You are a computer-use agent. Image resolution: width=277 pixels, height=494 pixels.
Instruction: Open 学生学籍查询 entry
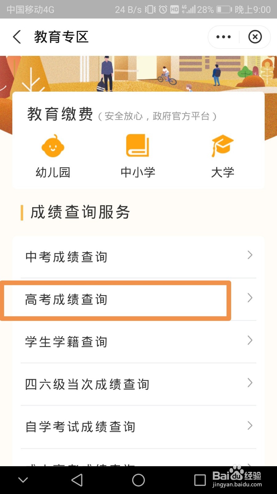(x=138, y=342)
